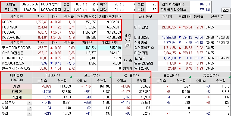Click the 코스피200 F volume cell 480,324
The width and height of the screenshot is (231, 116).
click(x=86, y=48)
